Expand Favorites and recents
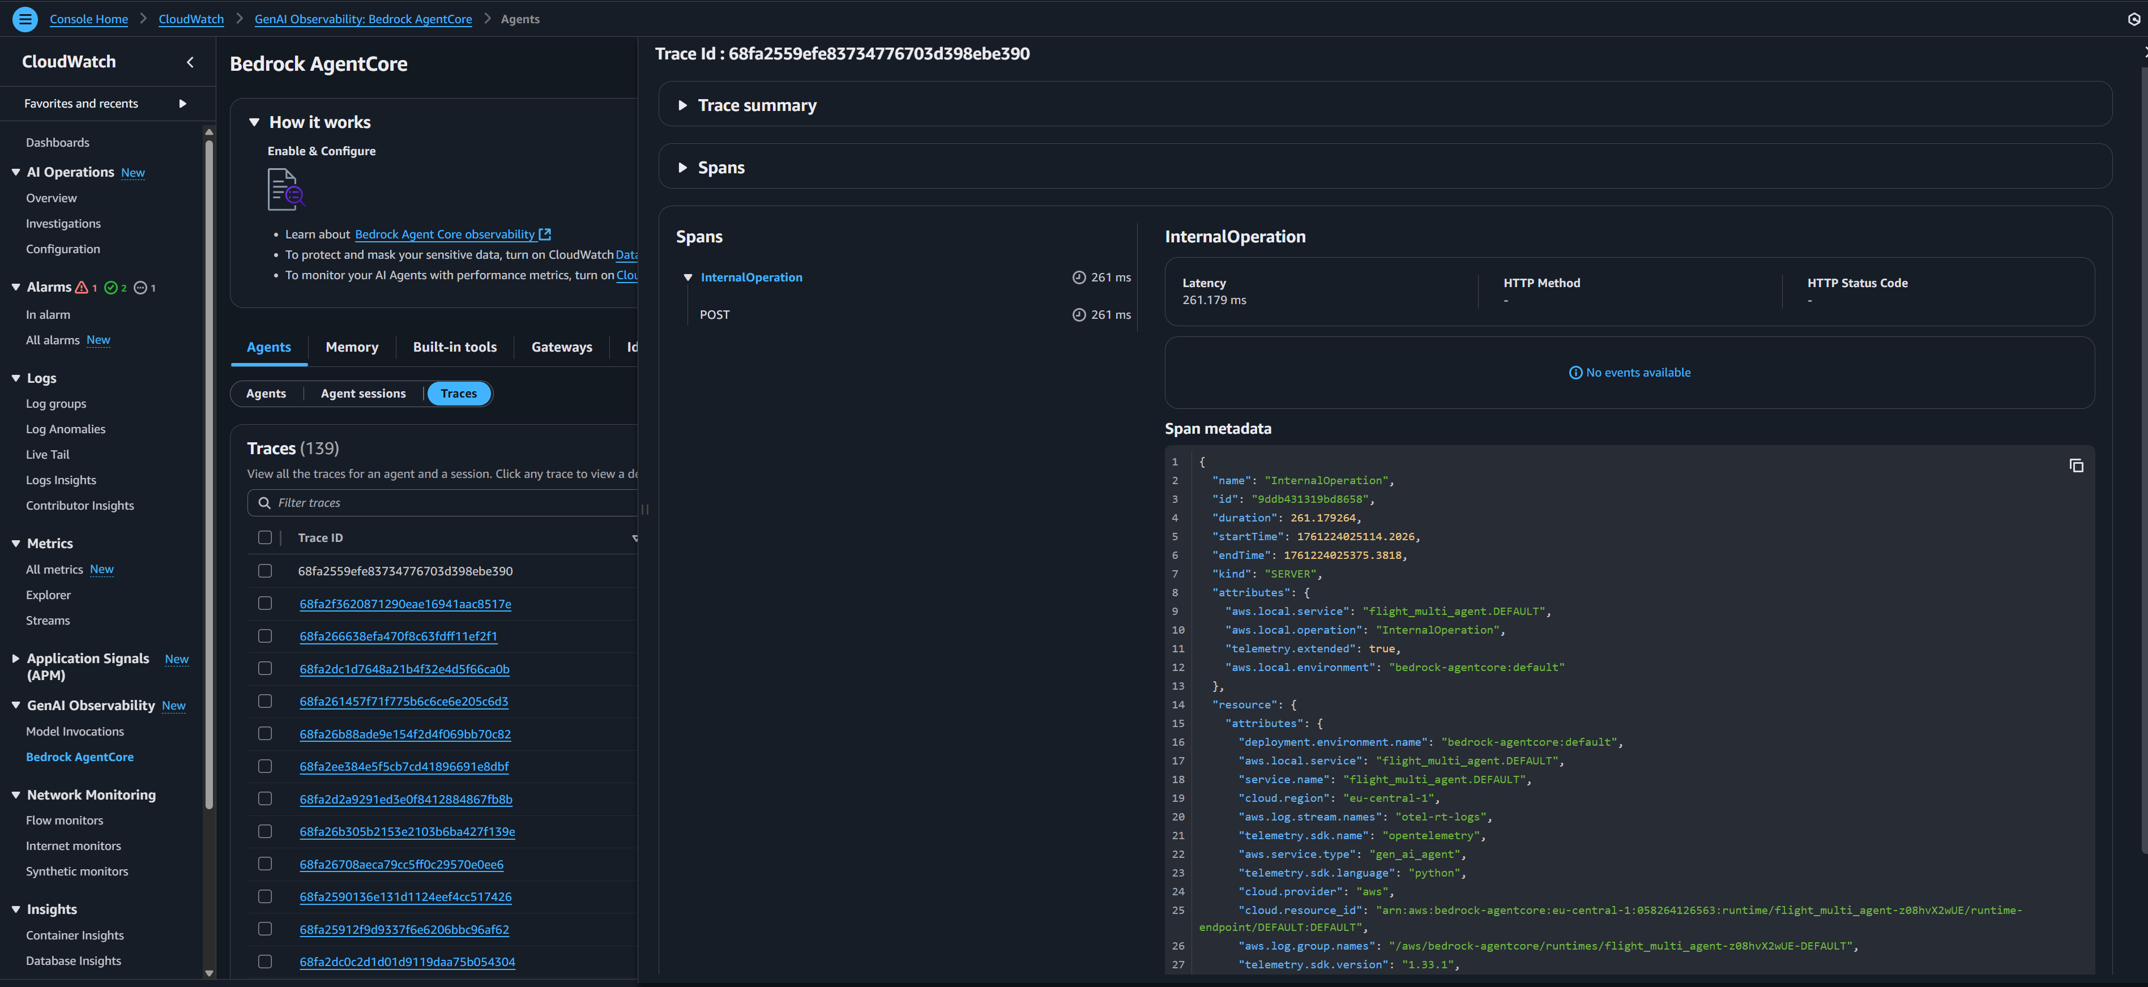Image resolution: width=2148 pixels, height=987 pixels. pos(182,104)
